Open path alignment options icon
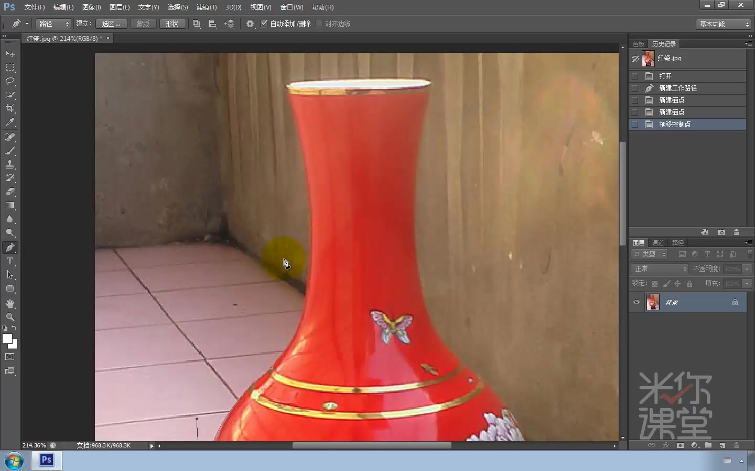 tap(213, 24)
